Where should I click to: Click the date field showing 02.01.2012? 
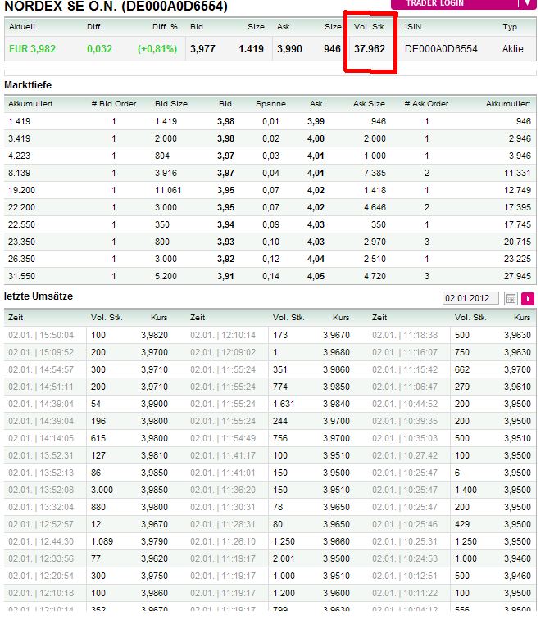470,298
